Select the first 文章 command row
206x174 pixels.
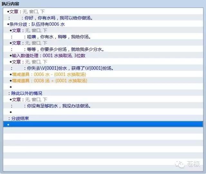coord(103,12)
